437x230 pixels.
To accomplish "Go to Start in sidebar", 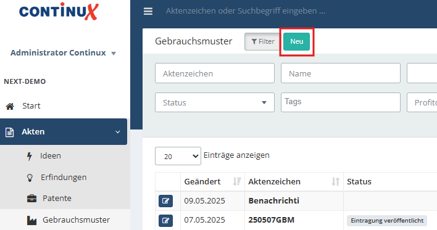I will pos(31,106).
